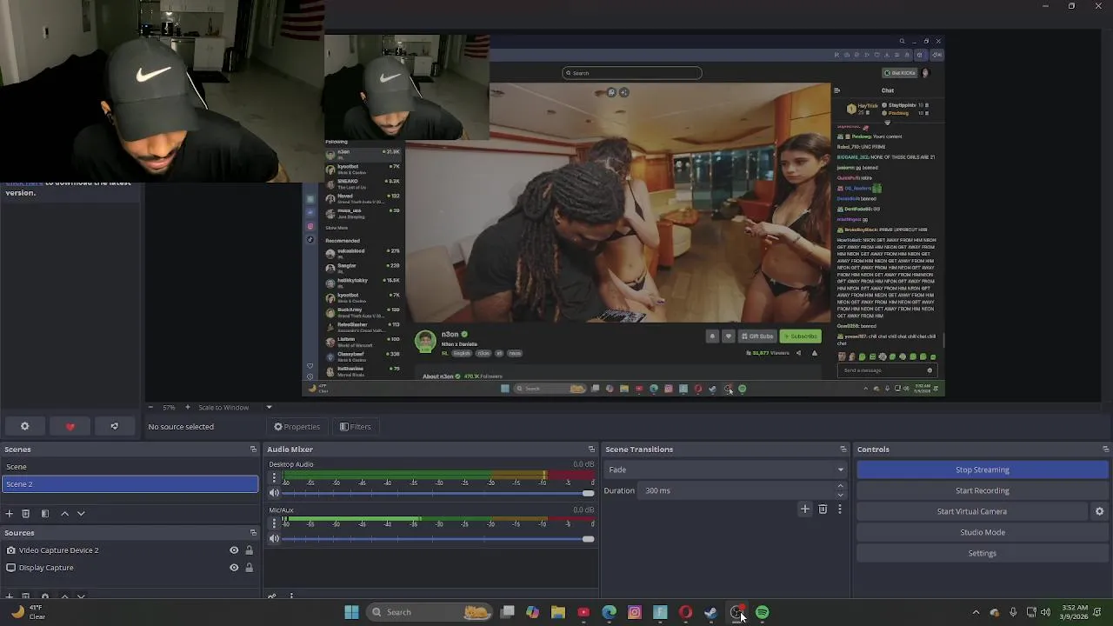The image size is (1113, 626).
Task: Click the Mic/Aux volume slider handle
Action: (588, 539)
